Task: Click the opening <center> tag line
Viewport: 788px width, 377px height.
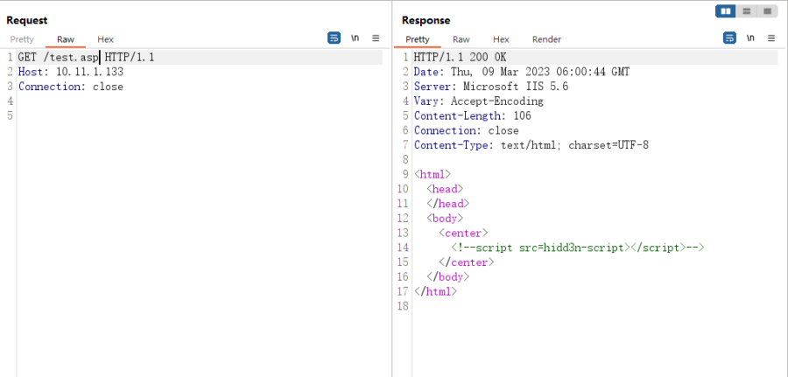Action: [x=463, y=233]
